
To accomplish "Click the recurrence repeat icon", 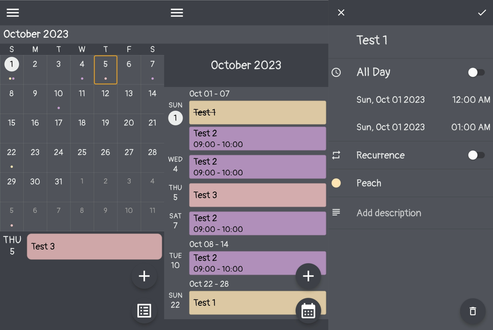I will (x=336, y=155).
